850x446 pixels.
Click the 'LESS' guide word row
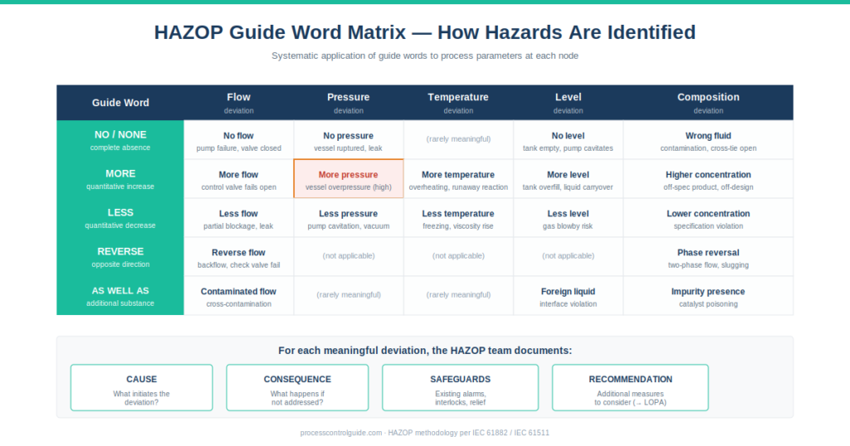click(120, 217)
